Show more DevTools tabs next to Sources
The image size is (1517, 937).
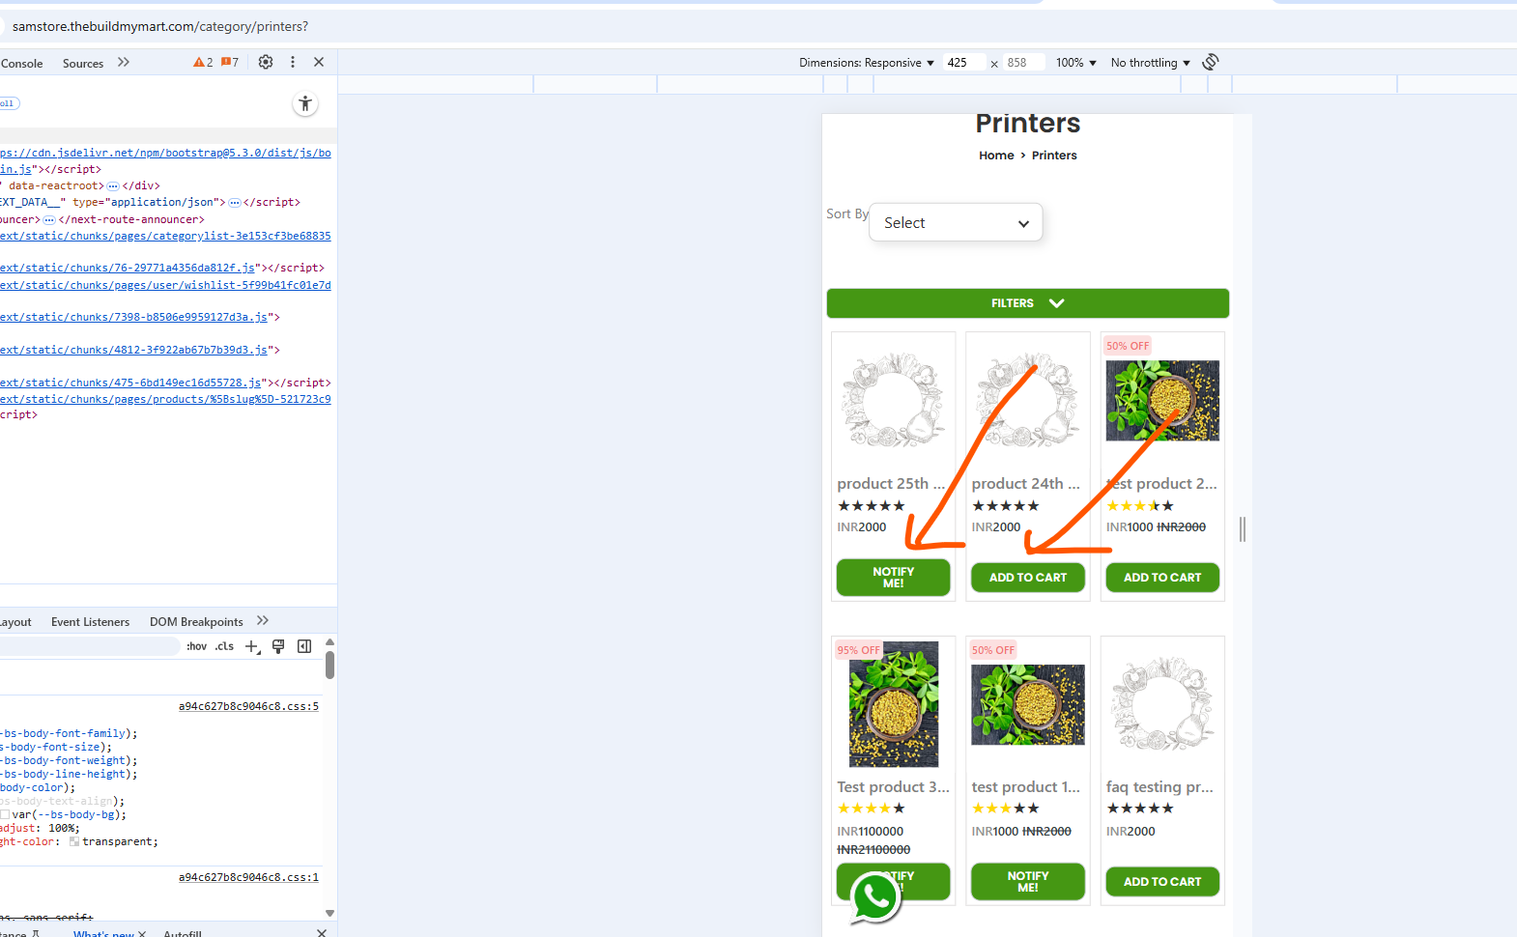(124, 62)
